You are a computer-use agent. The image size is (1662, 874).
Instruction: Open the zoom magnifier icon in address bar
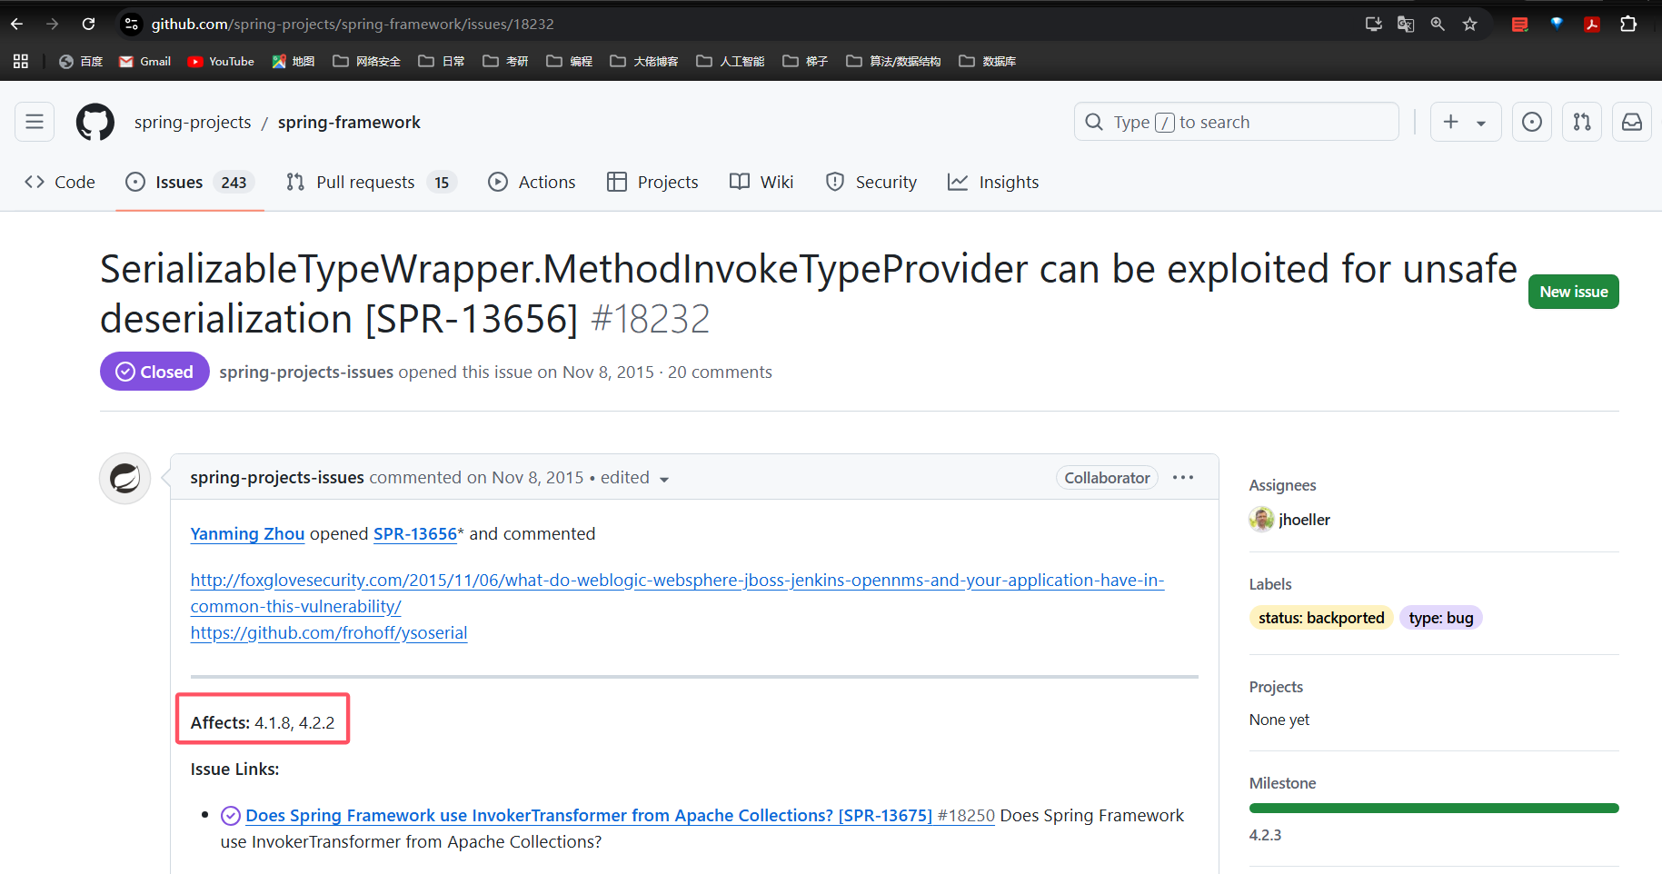[x=1438, y=24]
